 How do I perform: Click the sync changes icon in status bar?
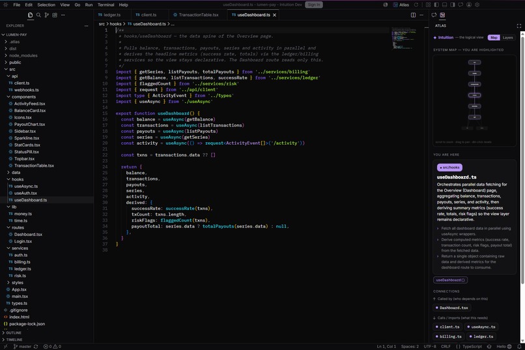tap(36, 347)
